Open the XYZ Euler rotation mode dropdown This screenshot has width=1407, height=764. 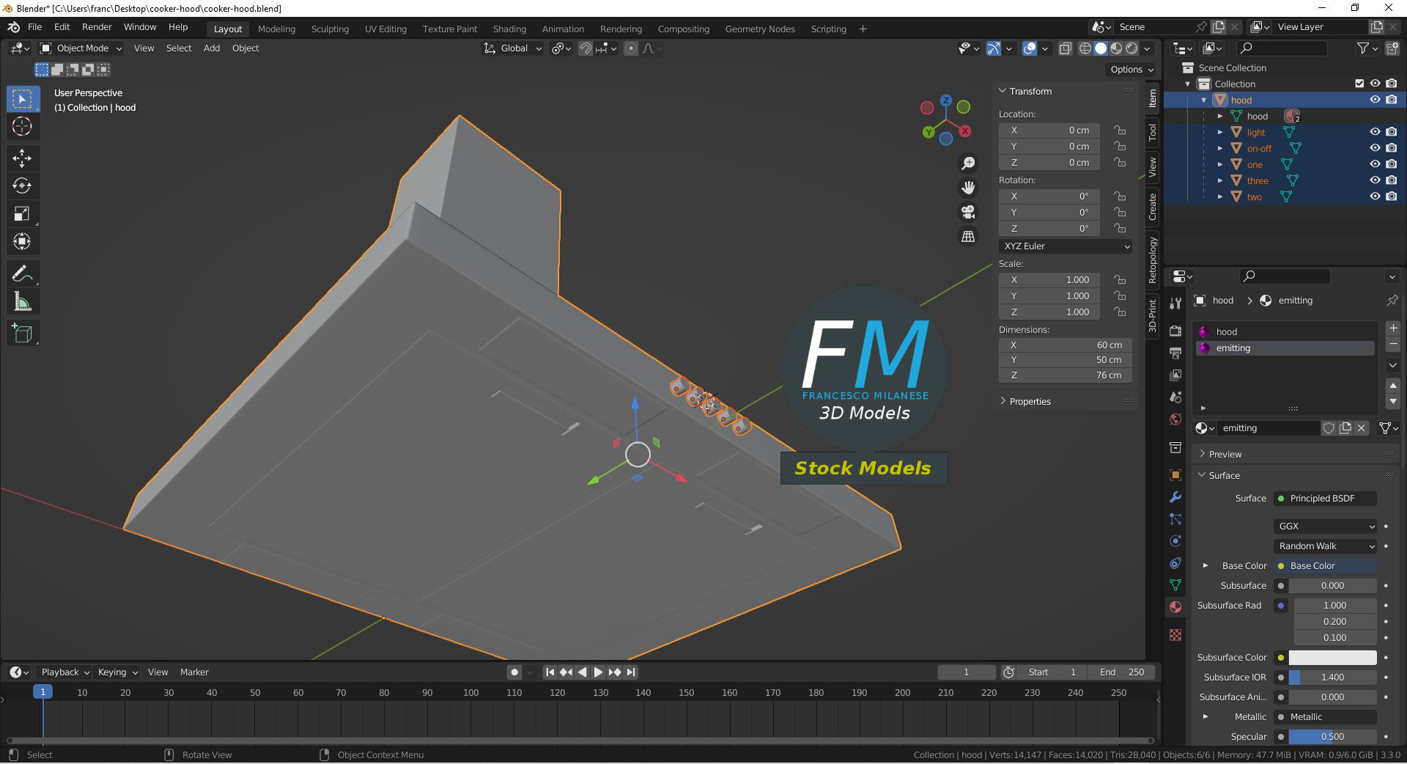1066,246
